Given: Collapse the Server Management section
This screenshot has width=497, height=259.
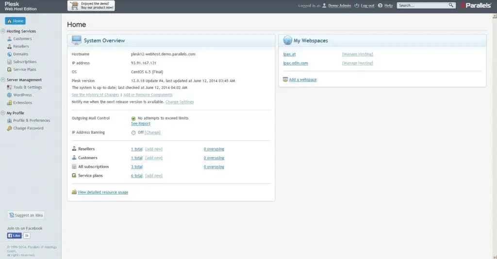Looking at the screenshot, I should point(3,80).
